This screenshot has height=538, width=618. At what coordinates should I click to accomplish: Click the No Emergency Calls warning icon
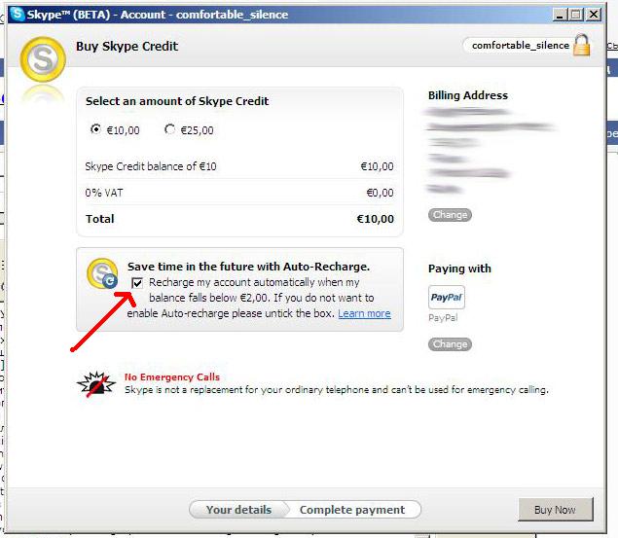click(x=95, y=383)
